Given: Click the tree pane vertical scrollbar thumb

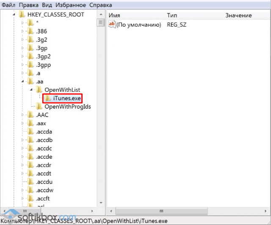Looking at the screenshot, I should [101, 22].
